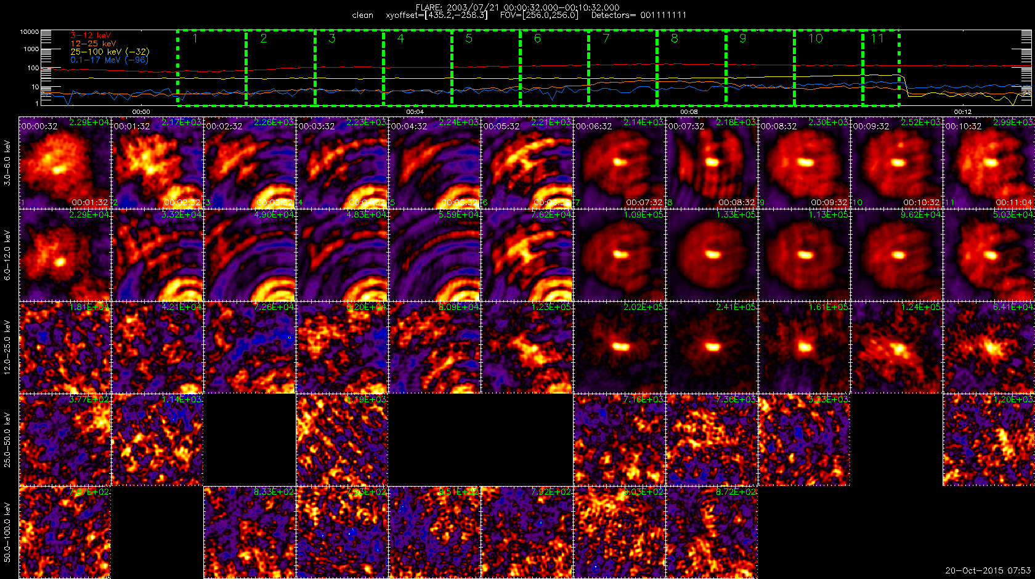The image size is (1035, 579).
Task: Click the blue '0.1-17 MeV (-96)' legend entry
Action: pyautogui.click(x=109, y=60)
